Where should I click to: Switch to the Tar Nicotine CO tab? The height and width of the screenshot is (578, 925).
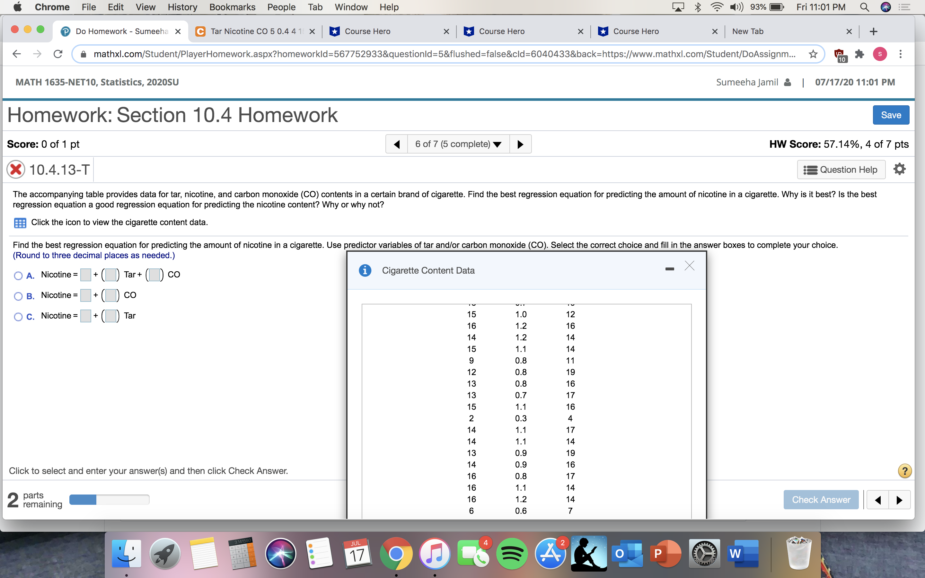tap(252, 31)
